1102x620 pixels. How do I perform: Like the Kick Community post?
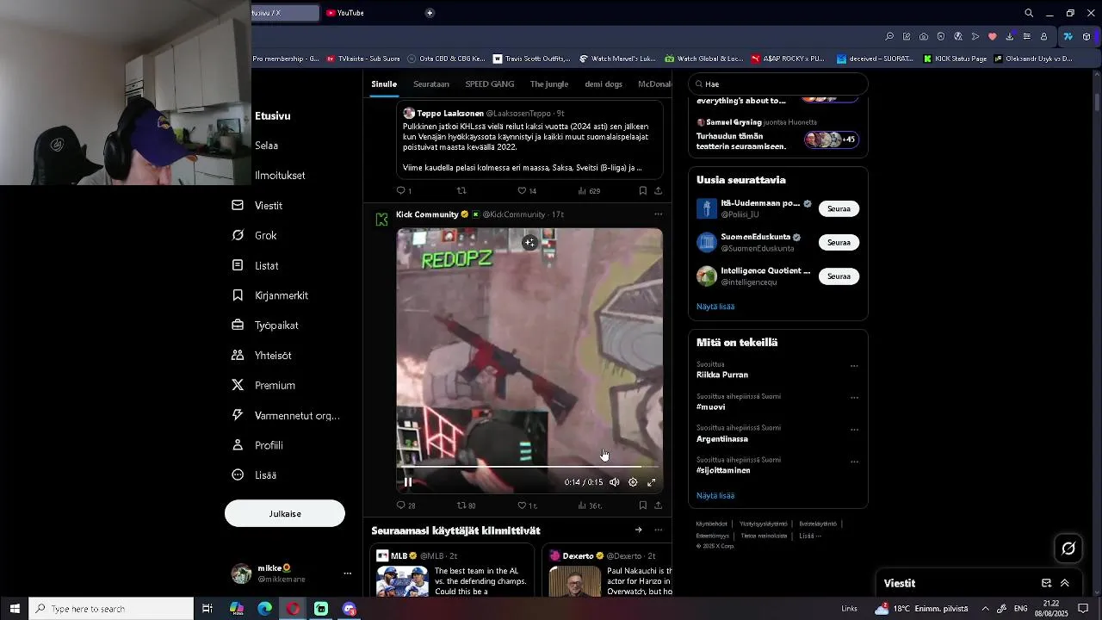[x=527, y=505]
